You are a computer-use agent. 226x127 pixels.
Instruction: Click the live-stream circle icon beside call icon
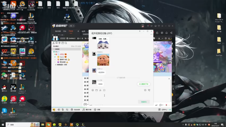click(145, 90)
